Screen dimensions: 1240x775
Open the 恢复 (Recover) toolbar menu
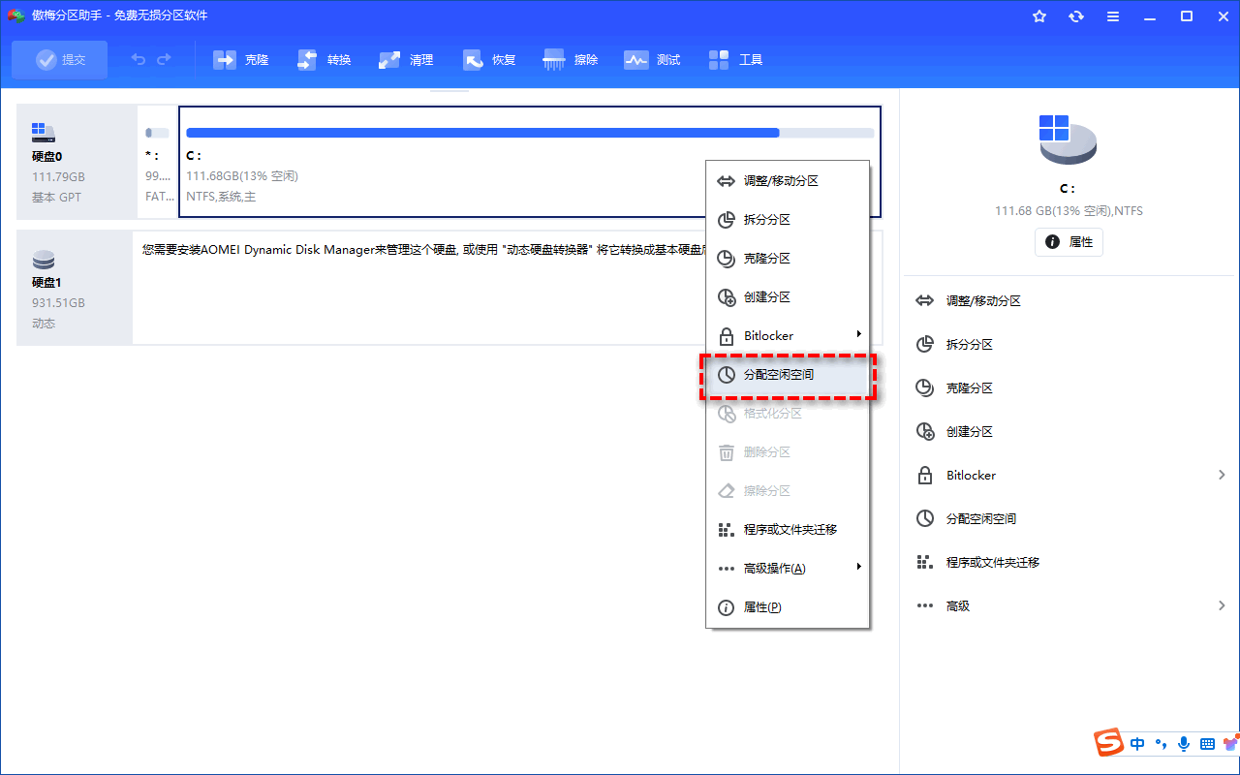tap(489, 60)
